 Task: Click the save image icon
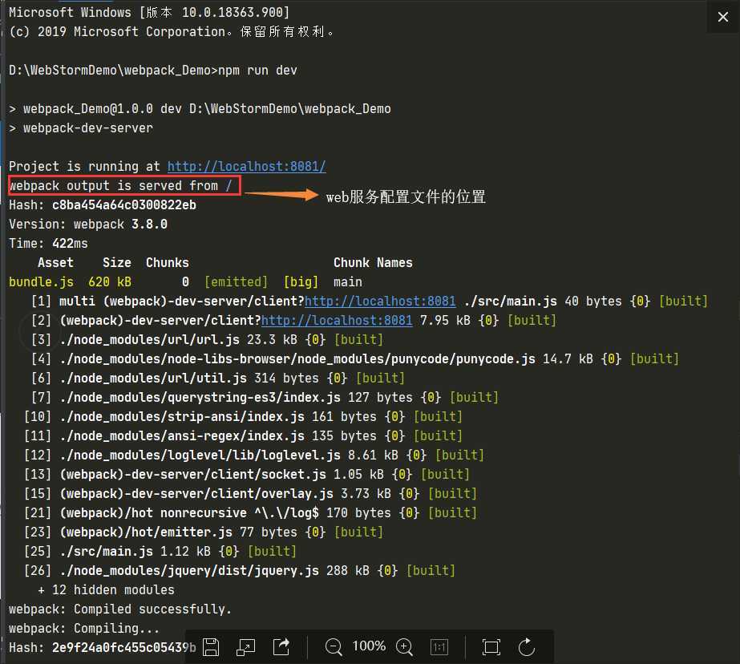click(x=211, y=646)
